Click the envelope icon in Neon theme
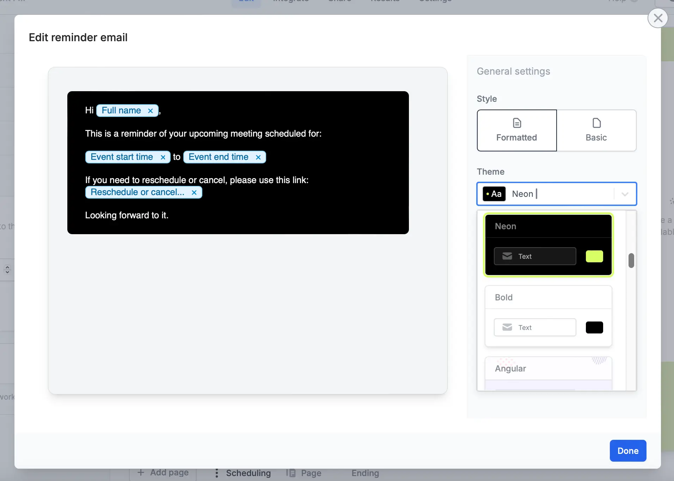The height and width of the screenshot is (481, 674). tap(507, 256)
